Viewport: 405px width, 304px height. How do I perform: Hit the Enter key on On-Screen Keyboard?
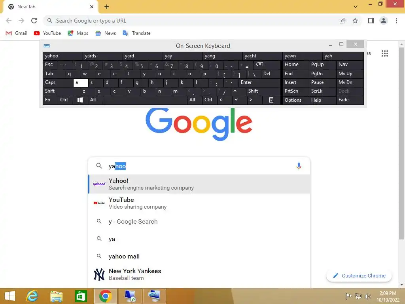tap(259, 82)
